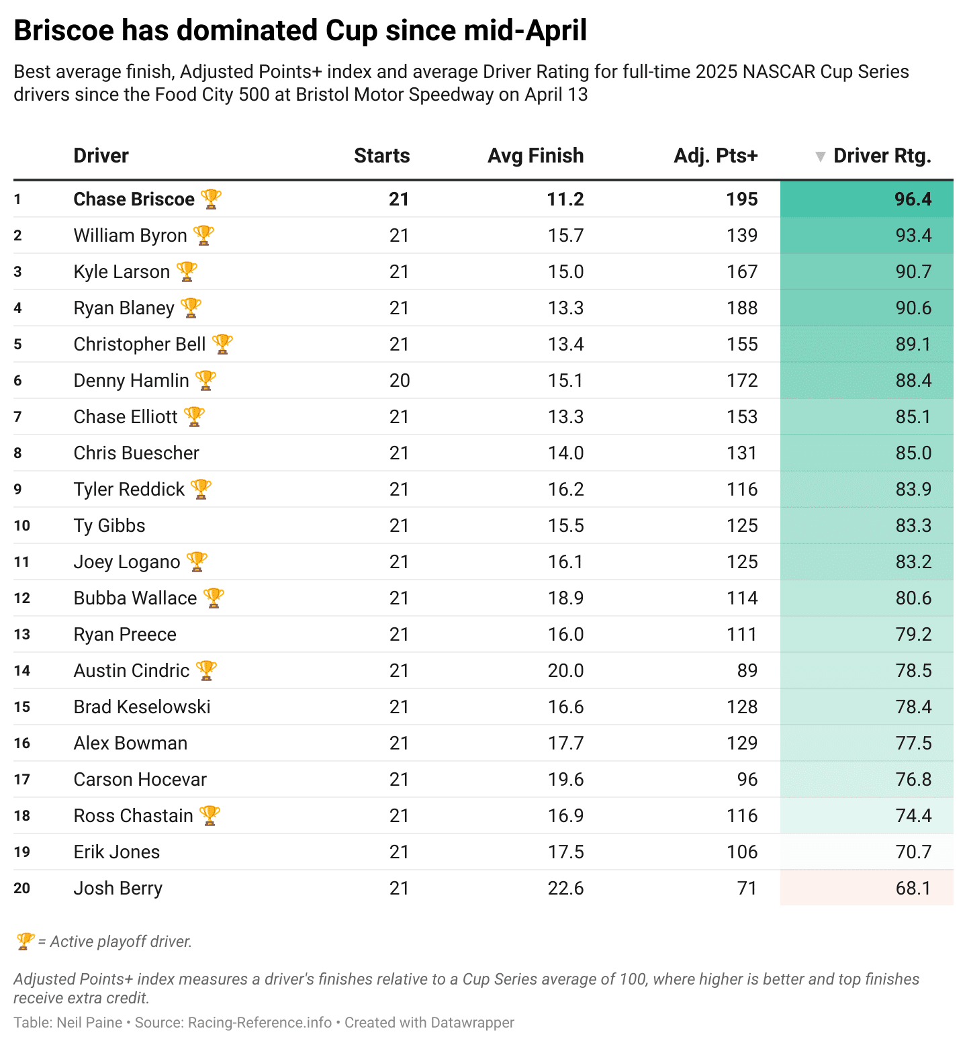This screenshot has width=967, height=1045.
Task: Sort by the Adj. Pts+ column header
Action: 716,156
